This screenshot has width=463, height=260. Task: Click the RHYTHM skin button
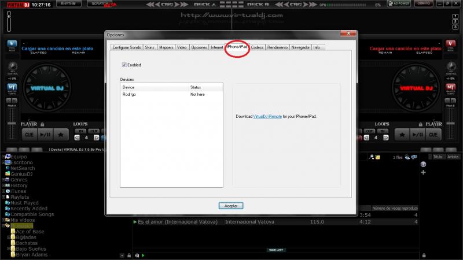pyautogui.click(x=68, y=3)
